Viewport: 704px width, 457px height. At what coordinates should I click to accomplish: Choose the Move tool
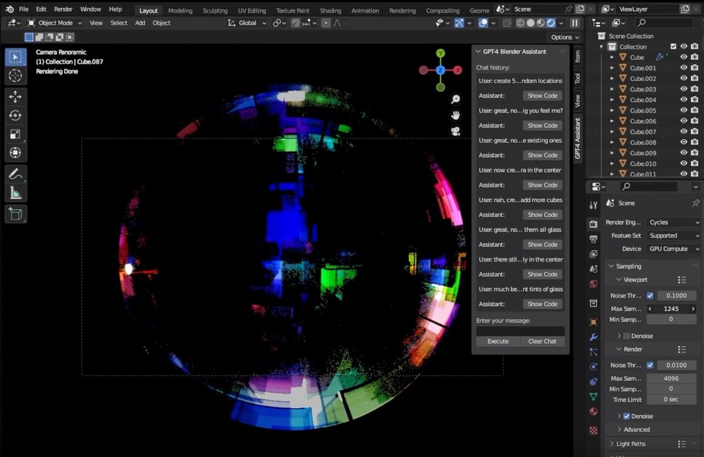click(15, 97)
